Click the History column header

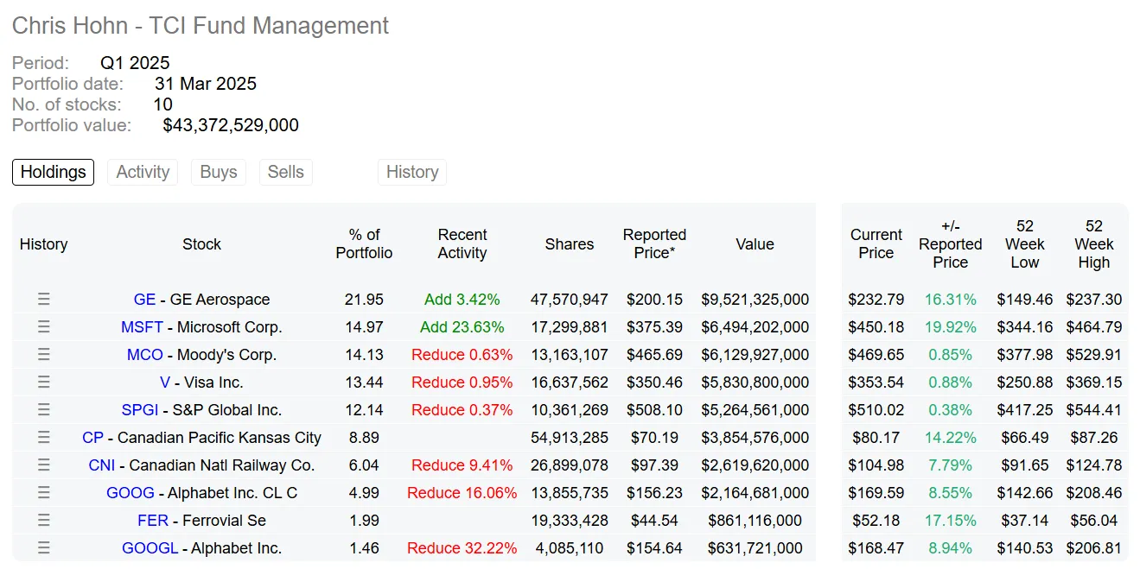(x=43, y=244)
